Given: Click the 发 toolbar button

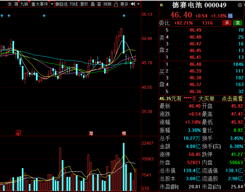Looking at the screenshot, I should pyautogui.click(x=10, y=4).
